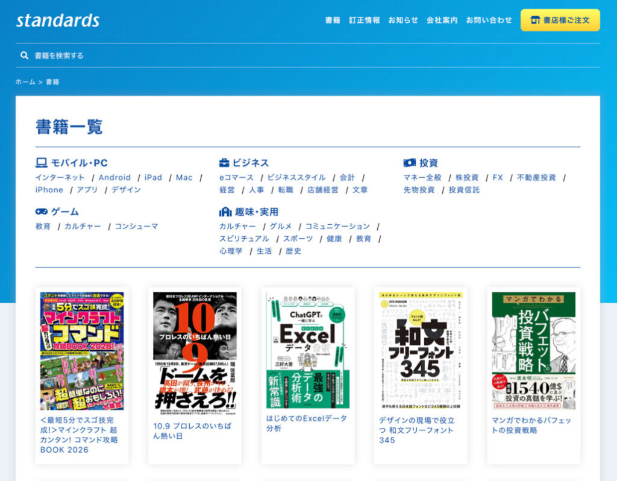Select the 不動産投資 category link

[x=536, y=178]
